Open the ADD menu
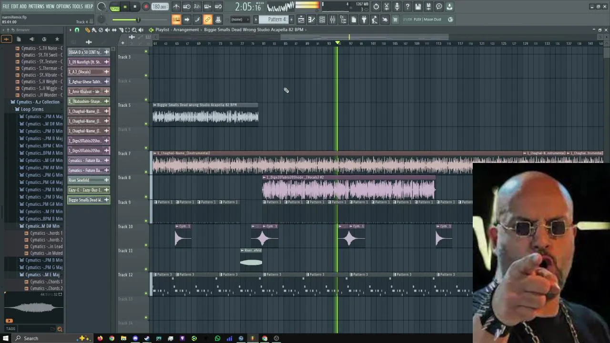610x343 pixels. click(x=23, y=6)
